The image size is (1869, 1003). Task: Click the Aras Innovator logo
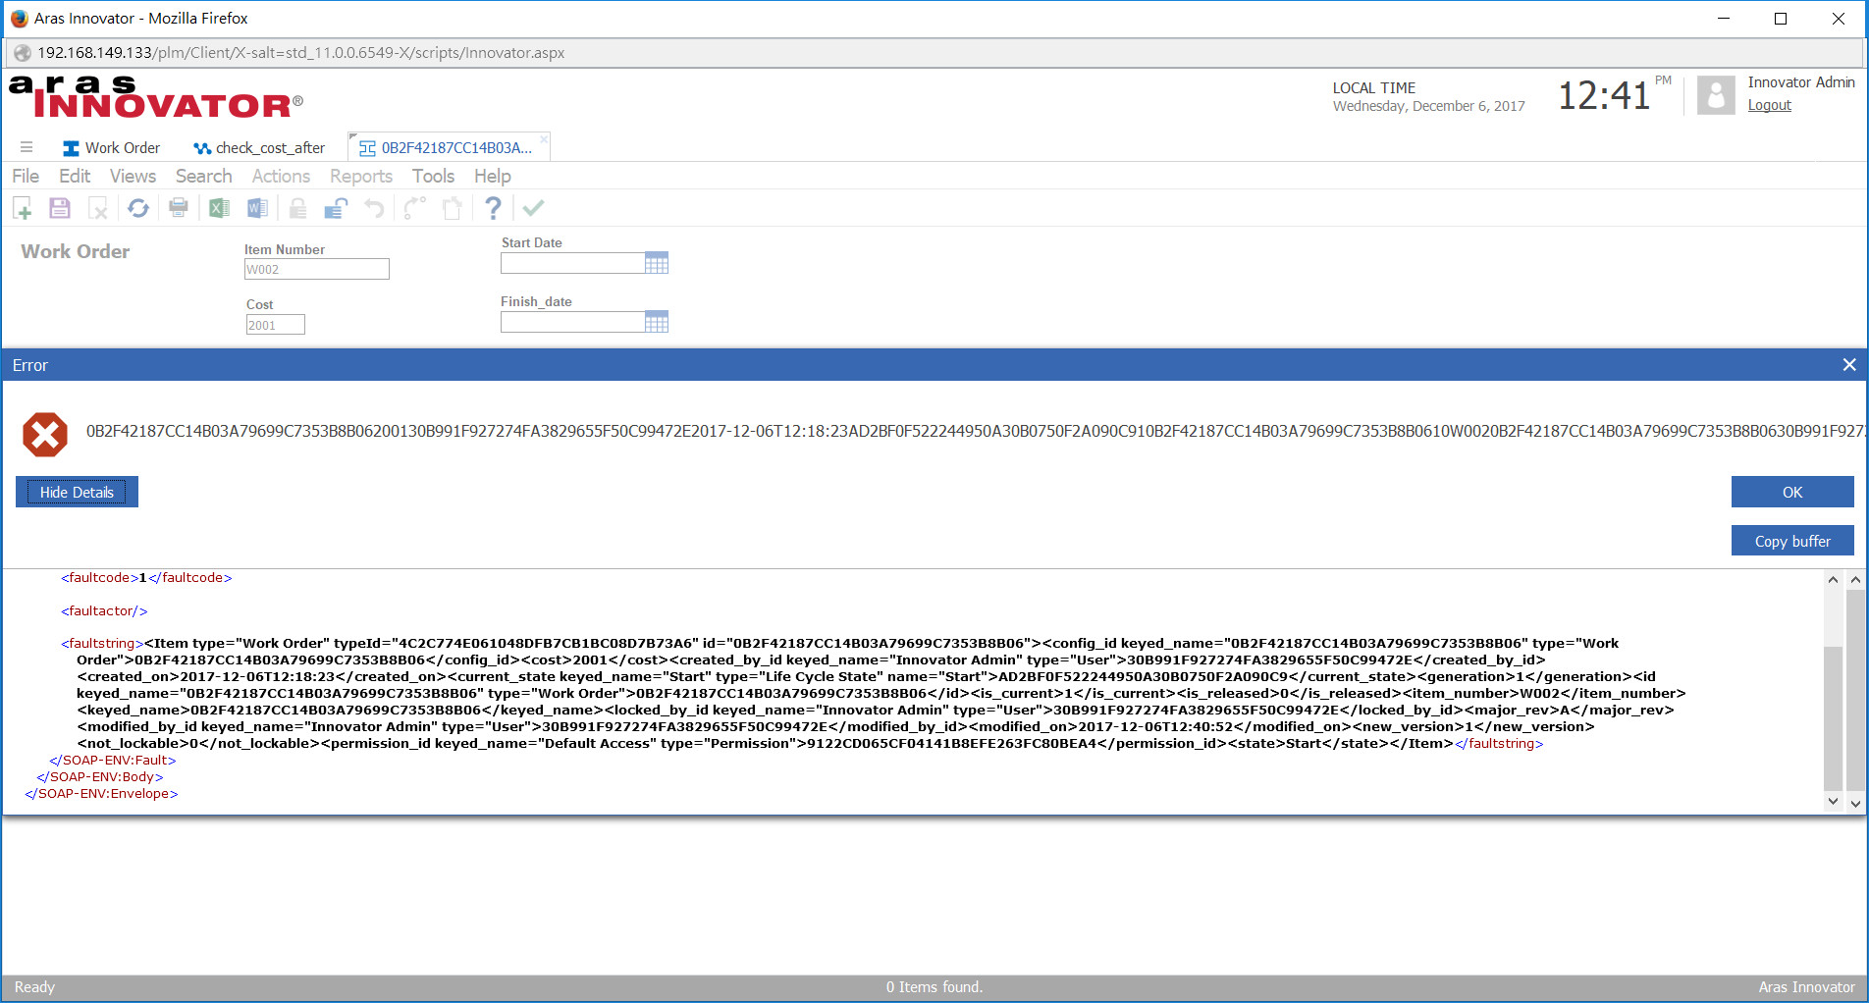pos(157,96)
